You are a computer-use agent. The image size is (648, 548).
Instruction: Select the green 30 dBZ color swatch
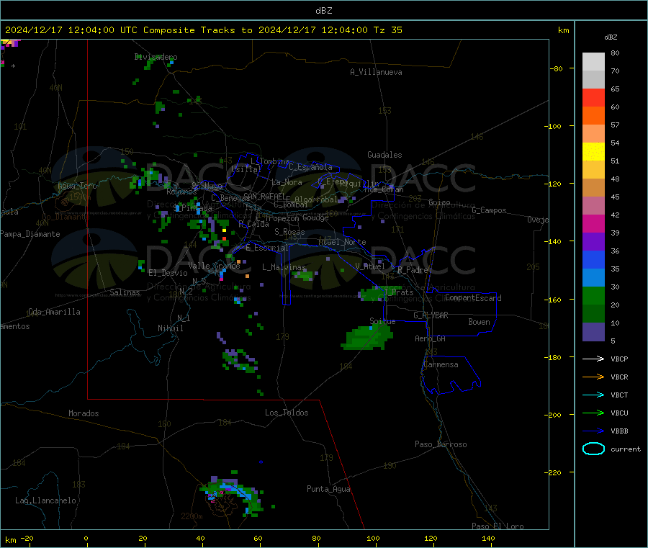click(x=593, y=295)
